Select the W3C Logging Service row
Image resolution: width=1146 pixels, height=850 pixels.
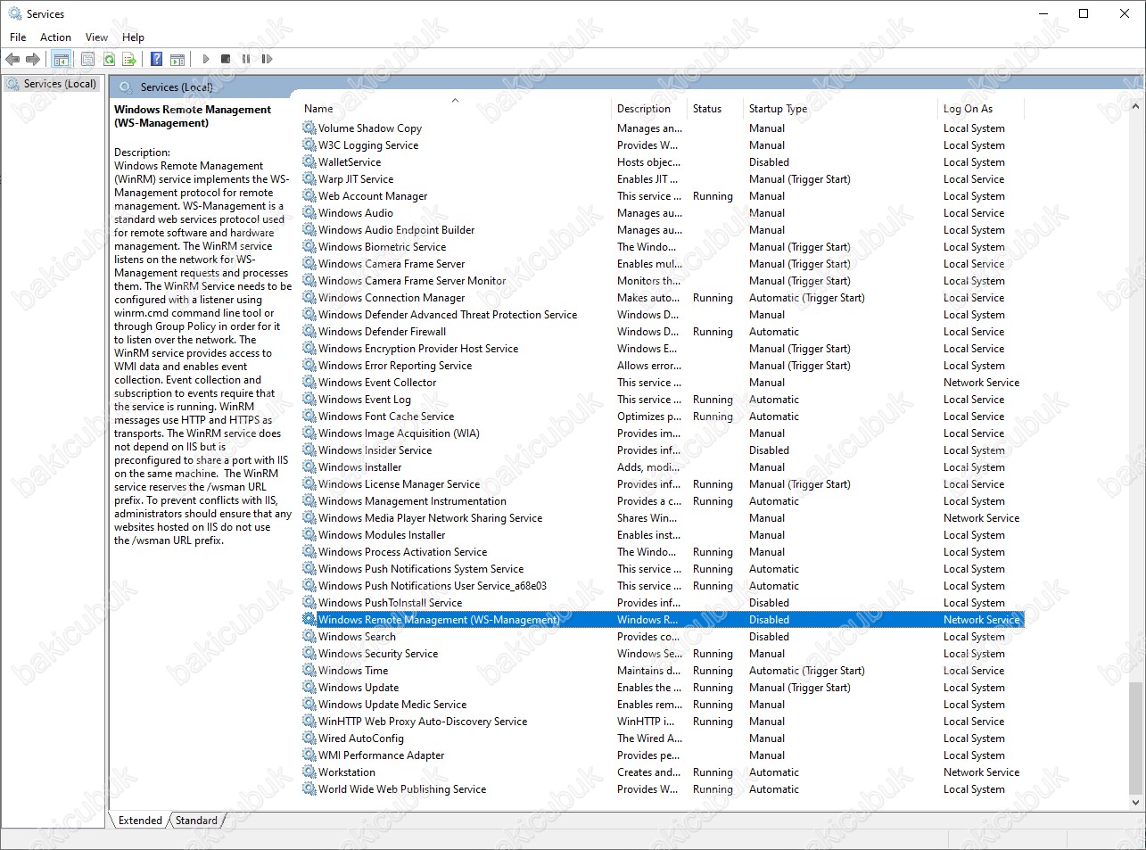pos(663,144)
